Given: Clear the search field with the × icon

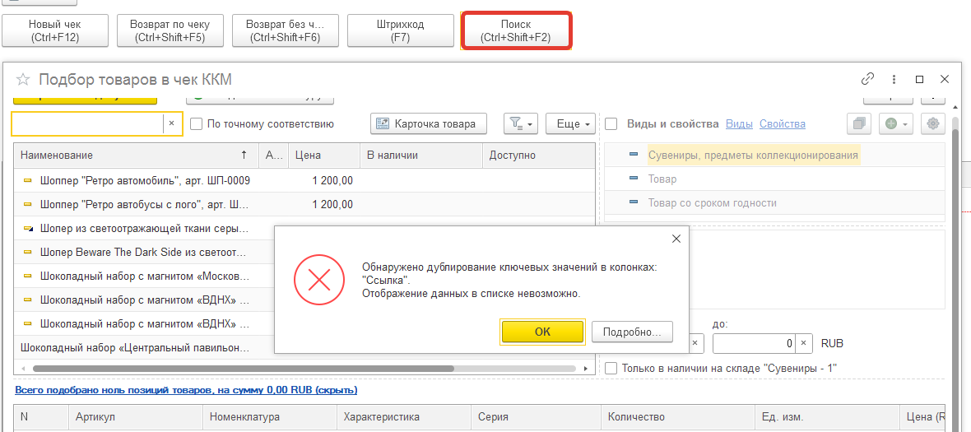Looking at the screenshot, I should point(171,123).
